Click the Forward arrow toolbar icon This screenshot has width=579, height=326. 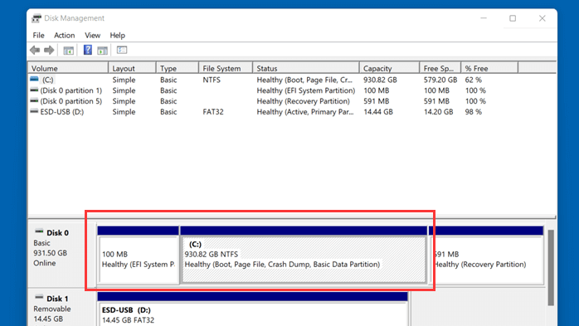tap(49, 51)
